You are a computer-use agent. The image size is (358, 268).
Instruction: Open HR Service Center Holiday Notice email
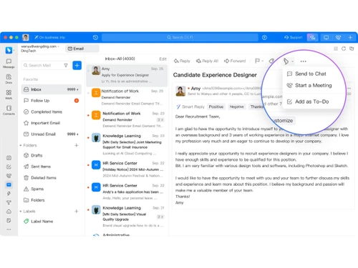tap(127, 169)
